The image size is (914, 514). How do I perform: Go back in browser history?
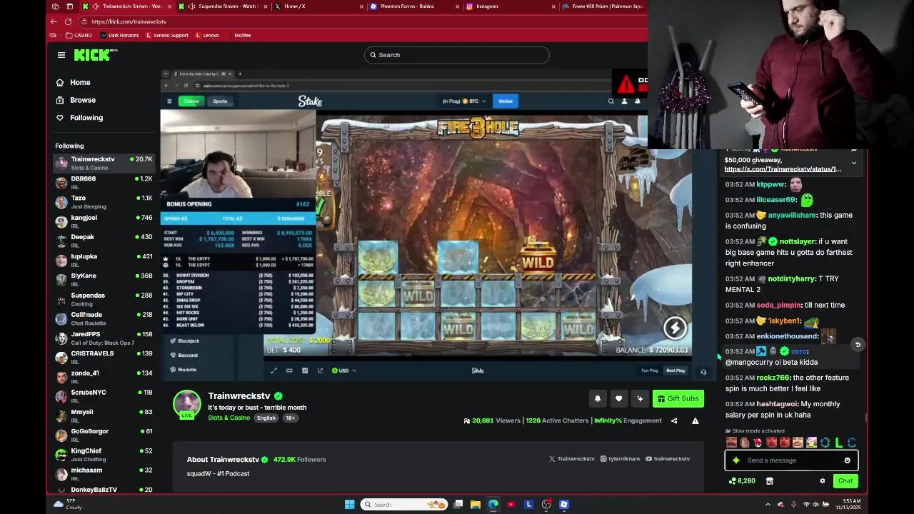point(54,21)
